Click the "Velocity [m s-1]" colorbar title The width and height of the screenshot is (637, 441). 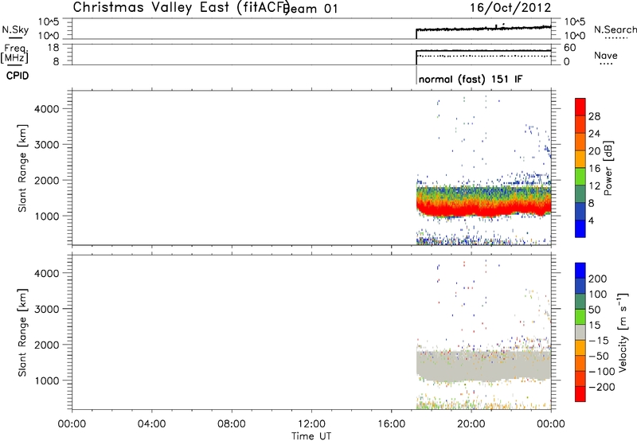[x=623, y=333]
